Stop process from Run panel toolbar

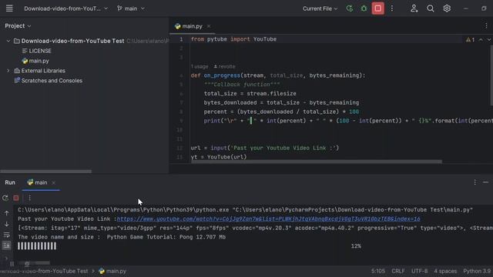pos(16,198)
